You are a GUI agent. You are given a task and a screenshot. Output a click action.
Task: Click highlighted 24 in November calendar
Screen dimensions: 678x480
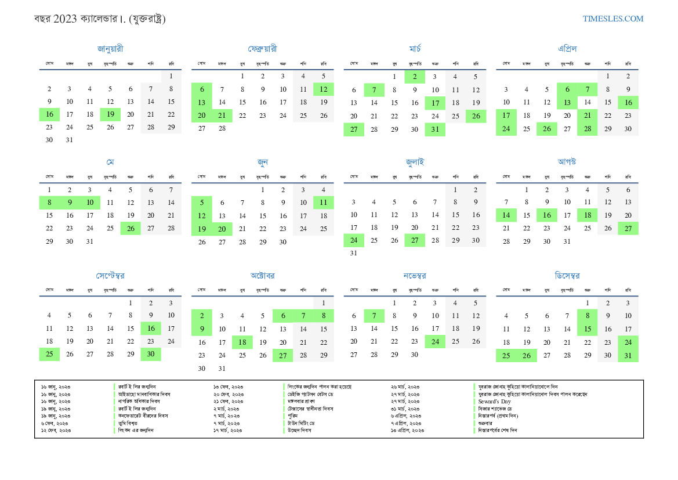435,341
